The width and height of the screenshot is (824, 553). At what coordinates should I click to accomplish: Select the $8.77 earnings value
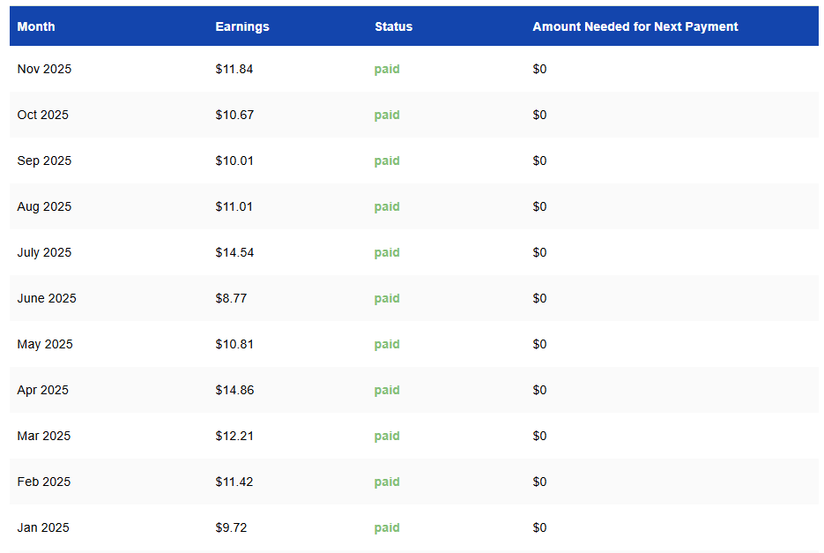point(231,298)
